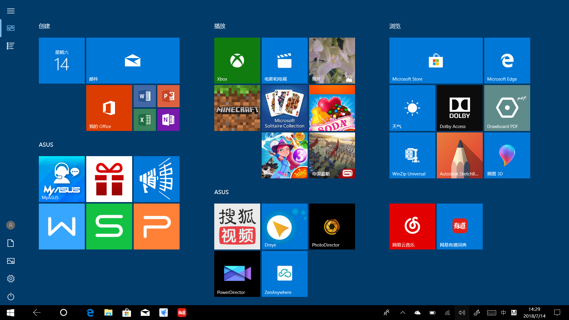Open the Excel tile

tap(145, 120)
